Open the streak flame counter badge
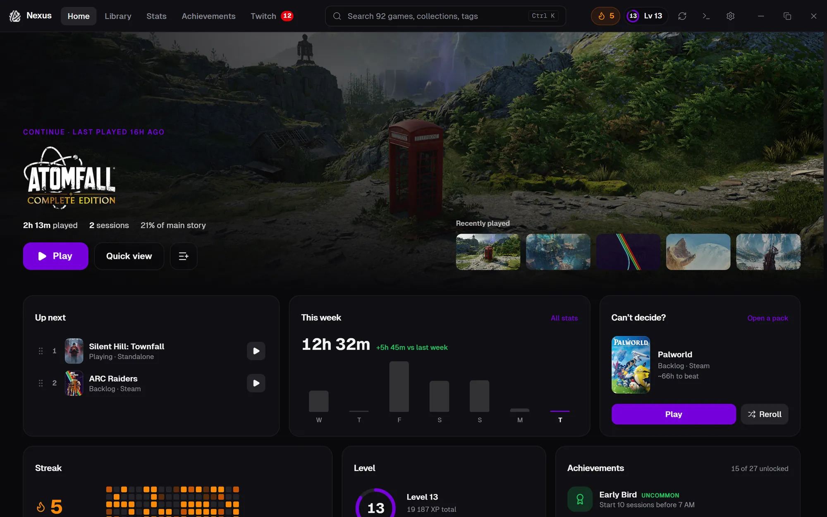Image resolution: width=827 pixels, height=517 pixels. 605,16
